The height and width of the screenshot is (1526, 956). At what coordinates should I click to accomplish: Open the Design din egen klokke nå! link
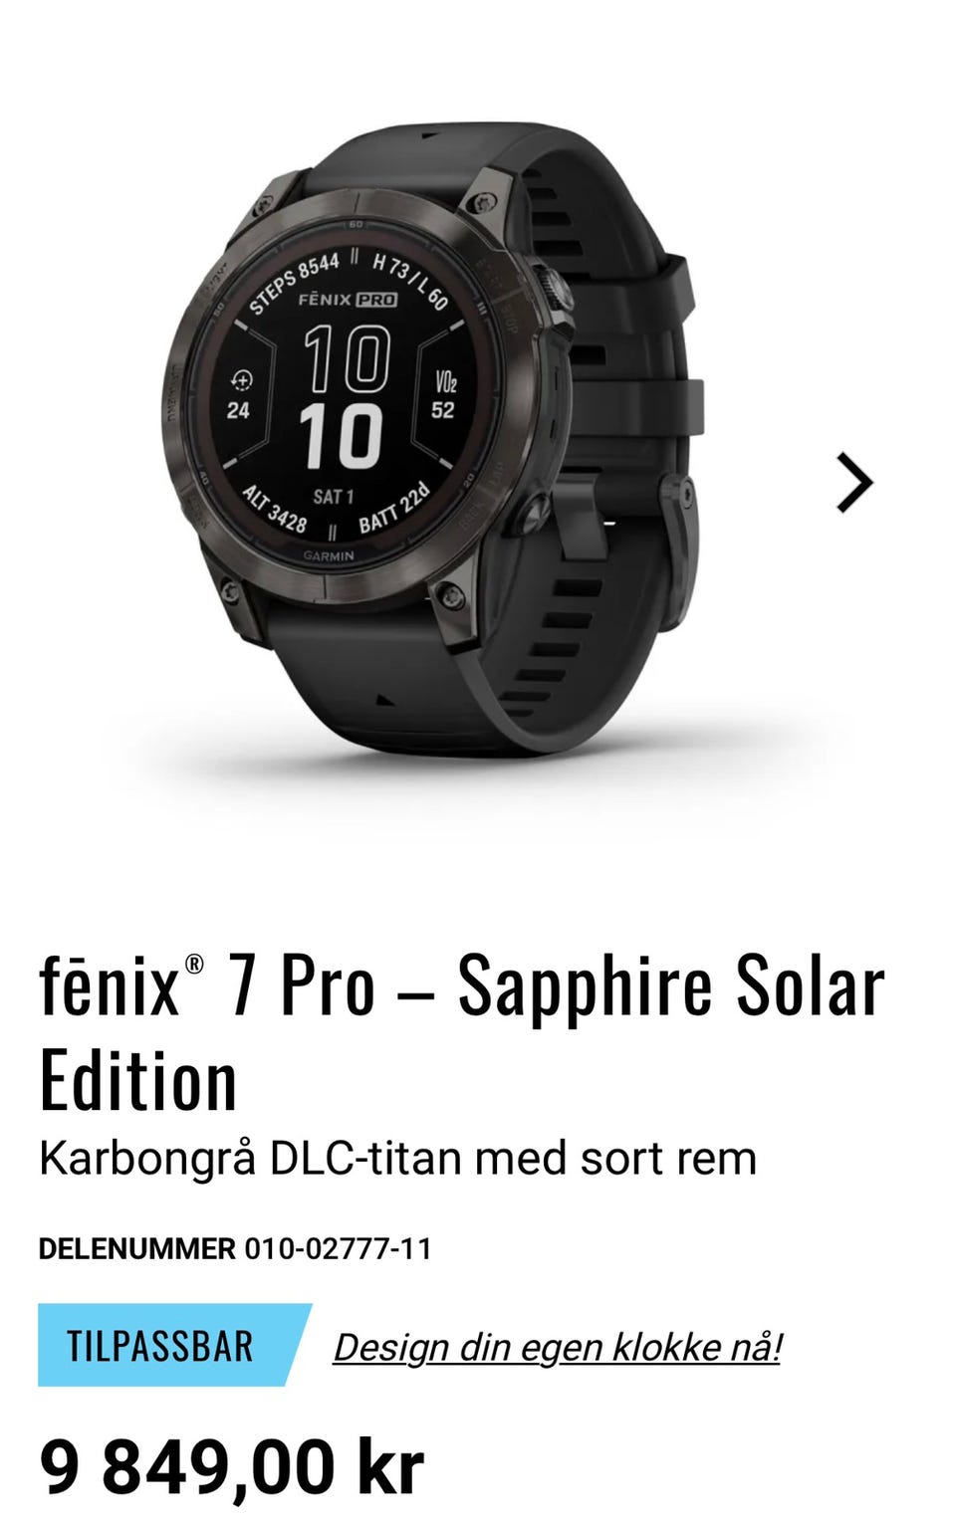click(557, 1347)
